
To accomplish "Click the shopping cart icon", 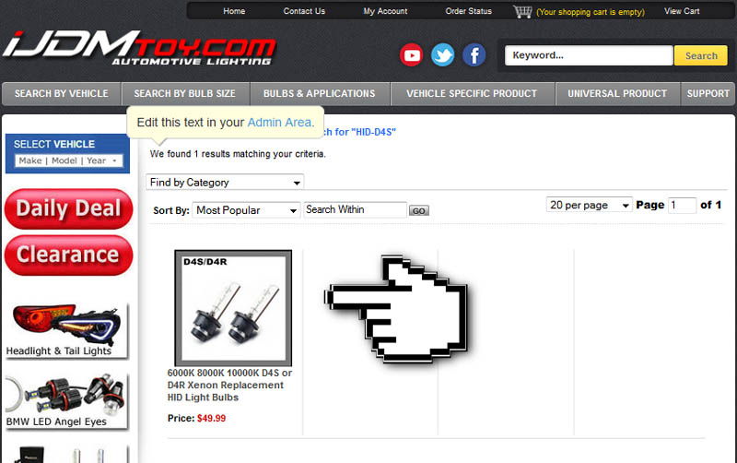I will point(522,12).
